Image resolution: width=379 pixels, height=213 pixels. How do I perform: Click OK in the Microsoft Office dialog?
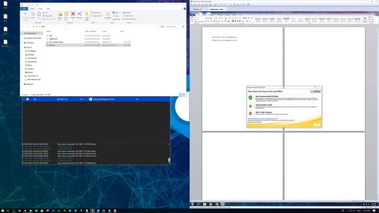[x=317, y=125]
